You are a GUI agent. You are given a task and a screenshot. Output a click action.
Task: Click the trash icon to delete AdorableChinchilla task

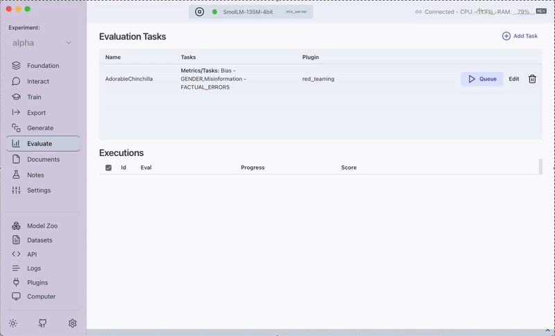(532, 79)
